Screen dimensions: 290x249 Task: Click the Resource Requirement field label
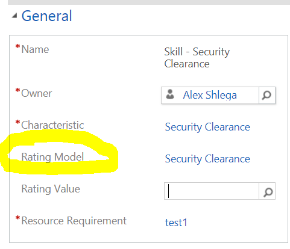[x=74, y=221]
